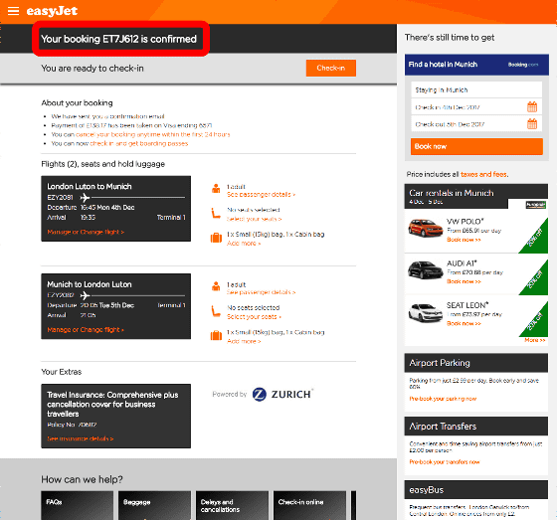Open check in and get boarding passes link
This screenshot has width=557, height=520.
coord(139,143)
